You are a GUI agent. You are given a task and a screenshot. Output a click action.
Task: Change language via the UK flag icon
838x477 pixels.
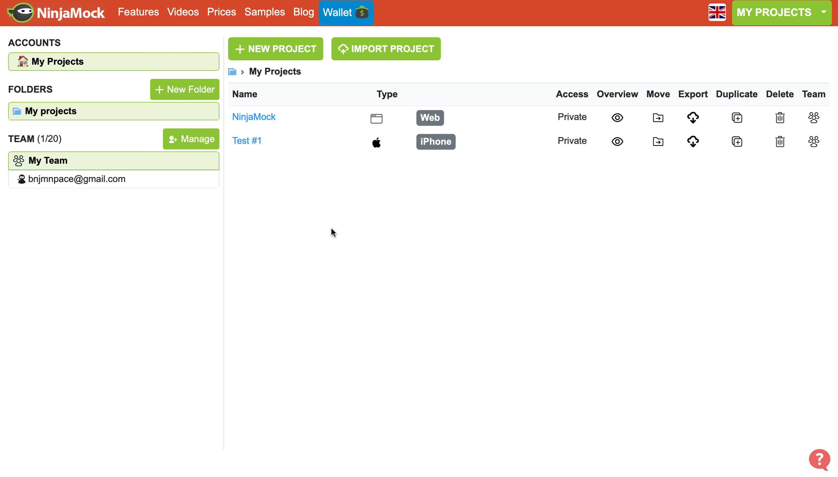(x=717, y=13)
